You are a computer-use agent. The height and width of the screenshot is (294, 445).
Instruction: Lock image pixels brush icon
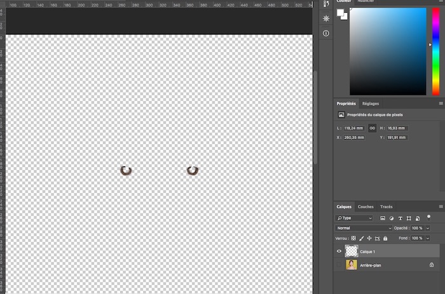click(x=361, y=238)
